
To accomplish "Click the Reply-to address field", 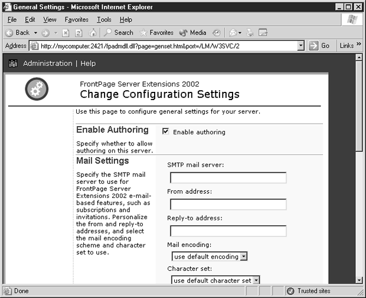I will click(228, 231).
